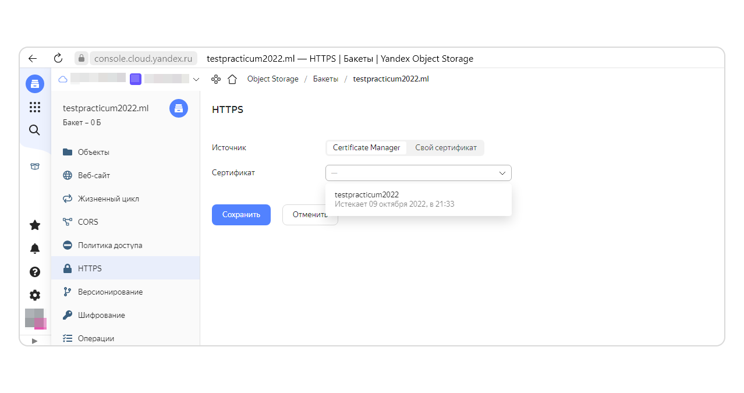Click Бакет – 0 Б size text
744x393 pixels.
point(82,123)
